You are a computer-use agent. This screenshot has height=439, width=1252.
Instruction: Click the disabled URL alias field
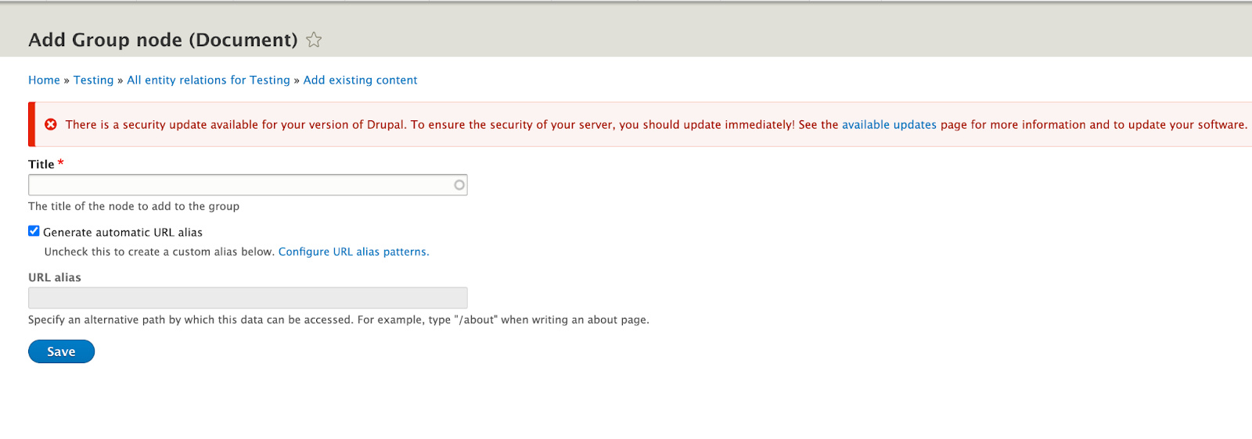click(x=247, y=298)
